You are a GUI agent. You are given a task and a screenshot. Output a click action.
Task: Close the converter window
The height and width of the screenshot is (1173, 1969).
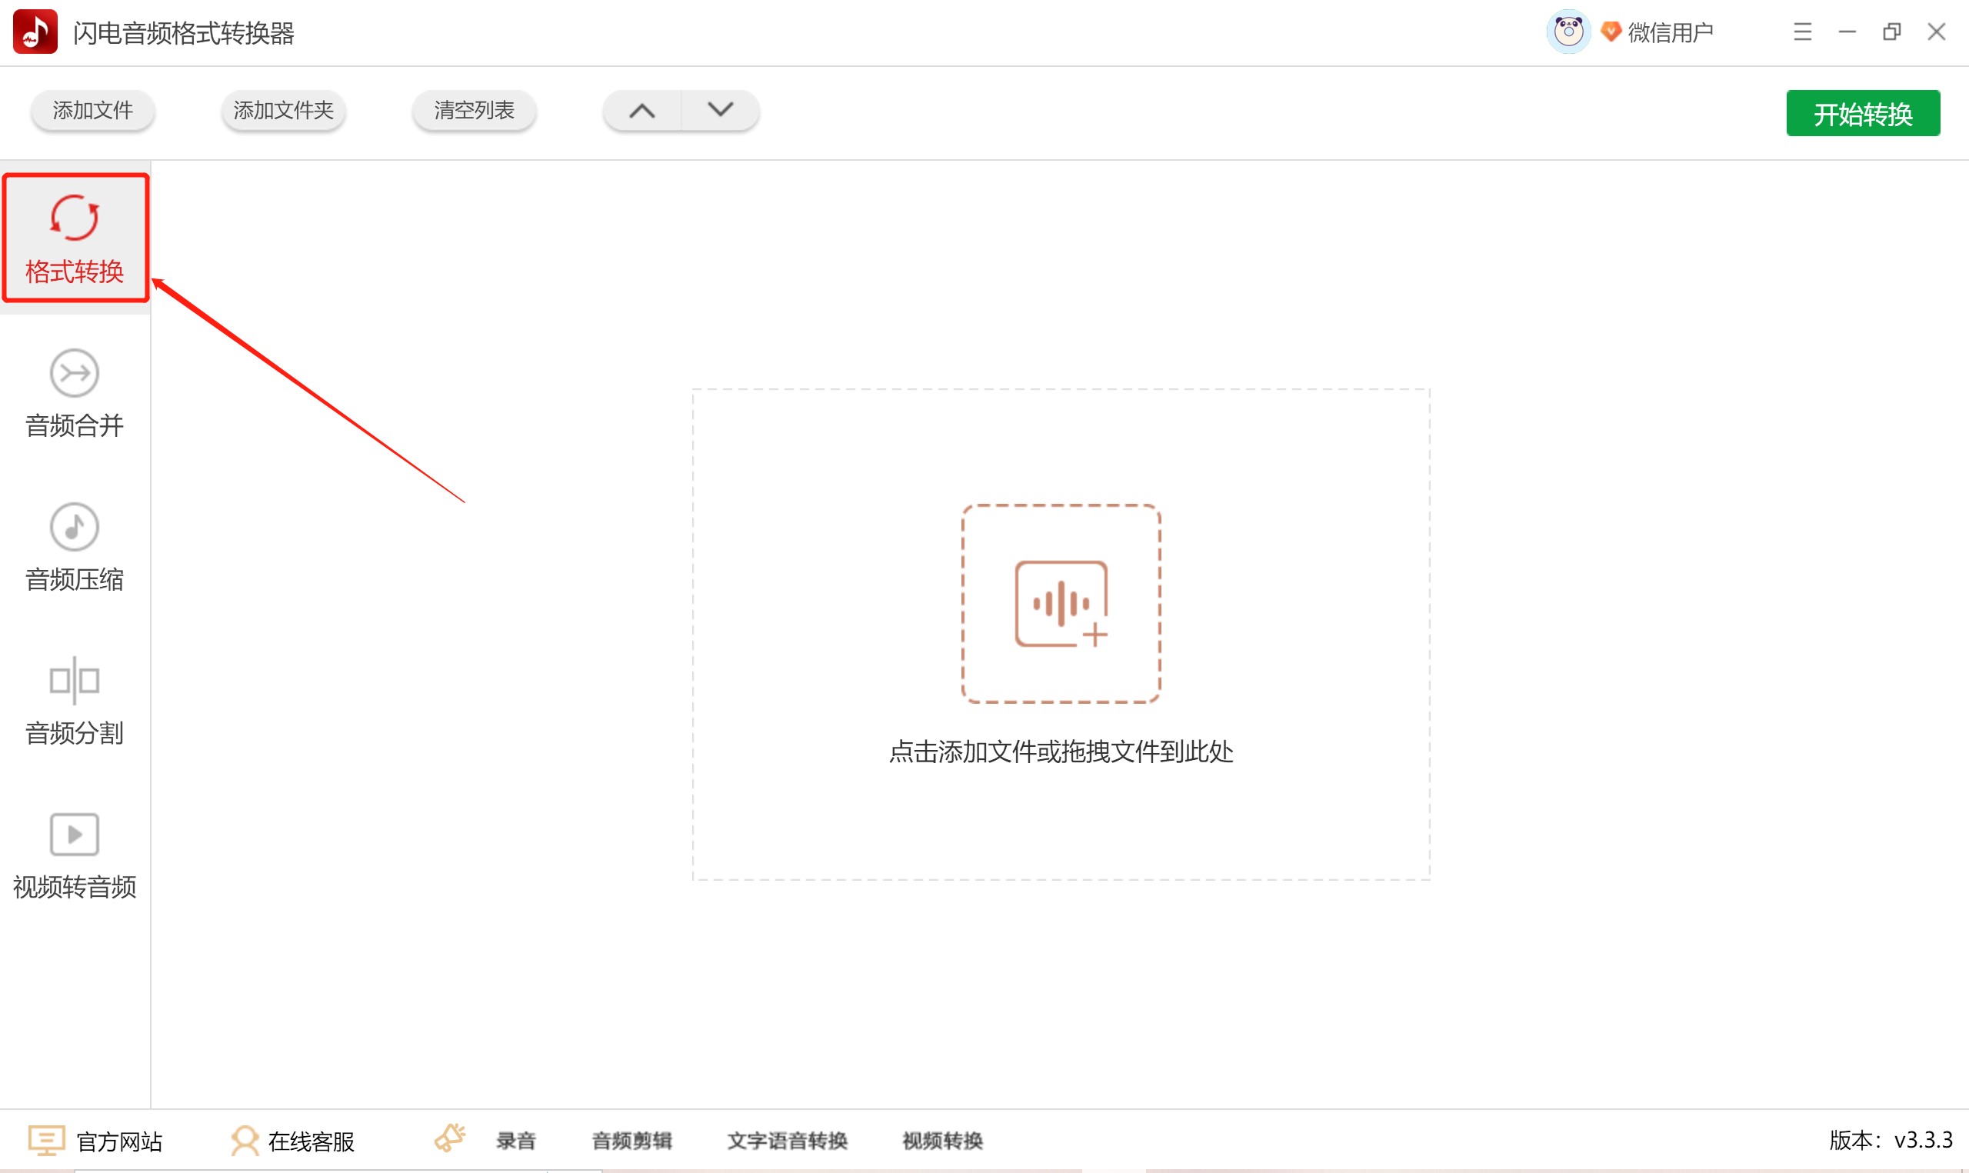pyautogui.click(x=1937, y=32)
